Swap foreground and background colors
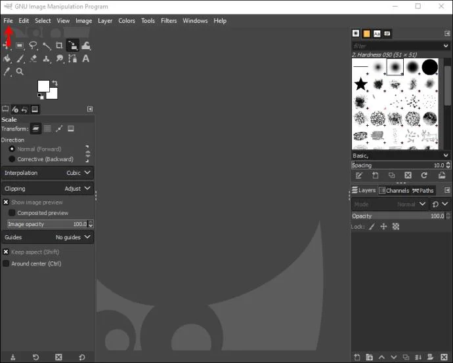The image size is (453, 363). coord(55,83)
